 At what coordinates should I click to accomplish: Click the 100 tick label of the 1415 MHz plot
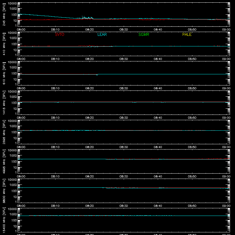[14, 103]
